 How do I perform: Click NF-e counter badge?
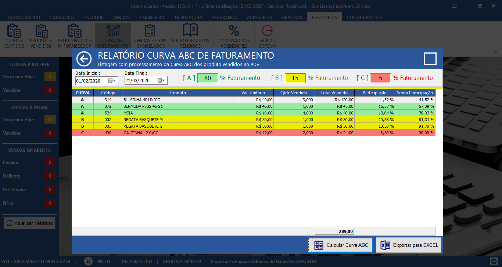(50, 203)
